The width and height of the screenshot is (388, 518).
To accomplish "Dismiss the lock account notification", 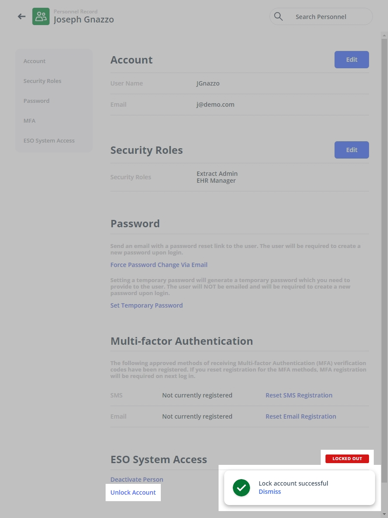I will 270,492.
